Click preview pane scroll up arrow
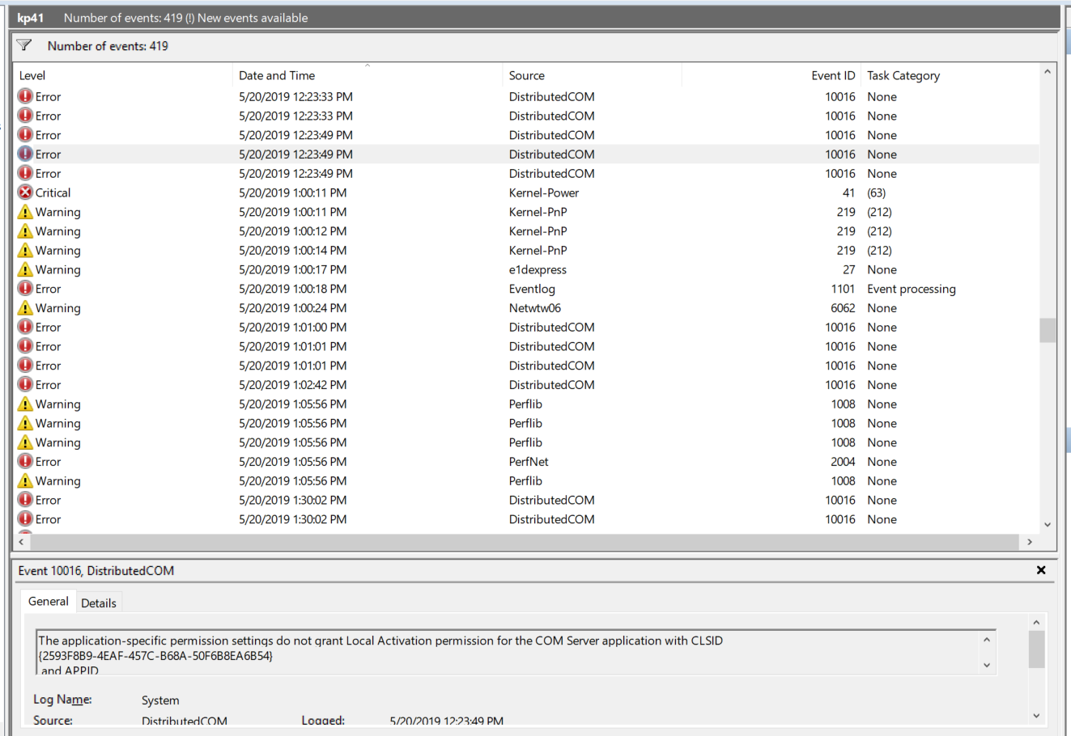This screenshot has width=1071, height=736. coord(1036,622)
